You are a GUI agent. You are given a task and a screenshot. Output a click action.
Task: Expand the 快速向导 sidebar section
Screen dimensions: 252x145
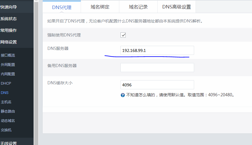9,7
